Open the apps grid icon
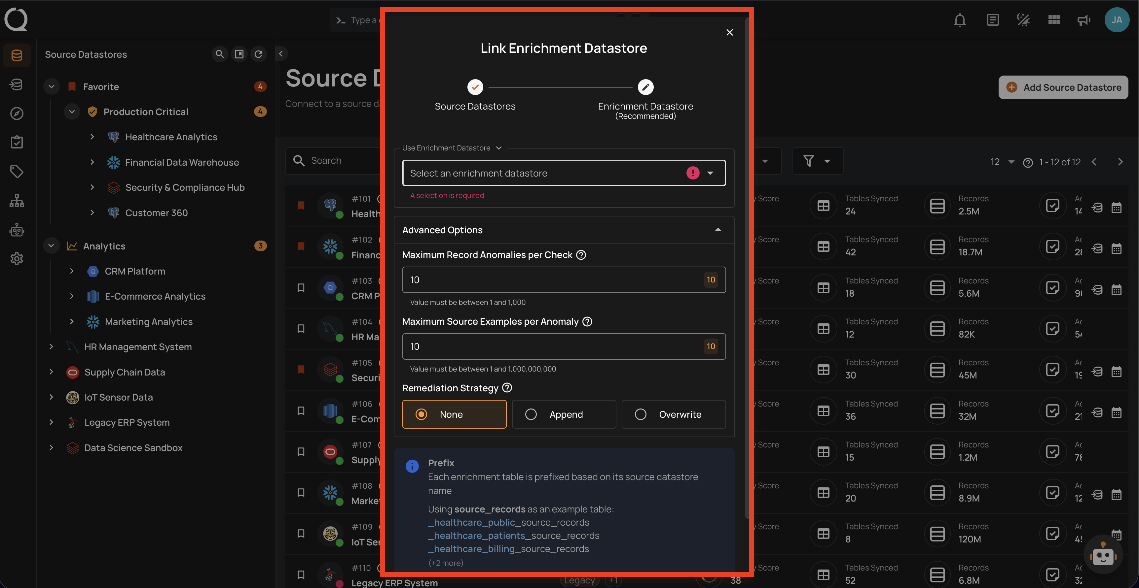 click(1054, 20)
